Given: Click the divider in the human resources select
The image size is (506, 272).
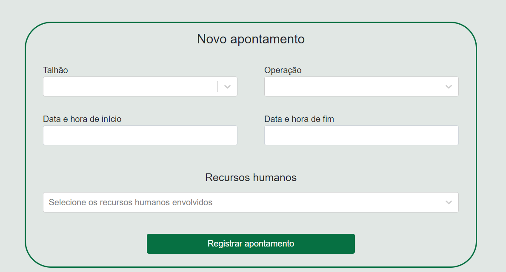Looking at the screenshot, I should click(x=439, y=202).
